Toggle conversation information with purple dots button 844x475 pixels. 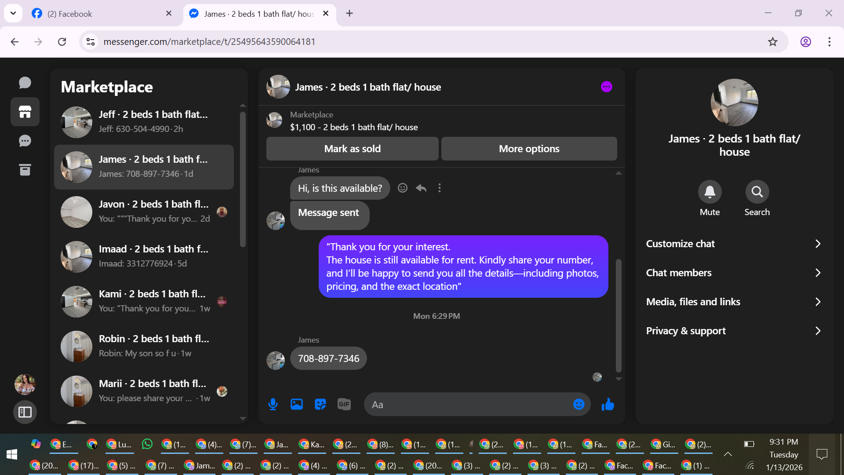[x=607, y=87]
